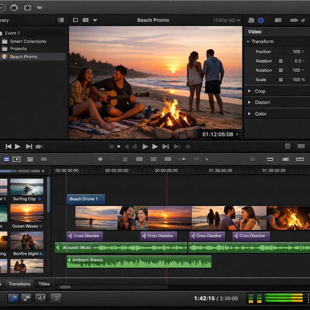Click the blue Video inspector icon
The width and height of the screenshot is (310, 310).
coord(261,20)
